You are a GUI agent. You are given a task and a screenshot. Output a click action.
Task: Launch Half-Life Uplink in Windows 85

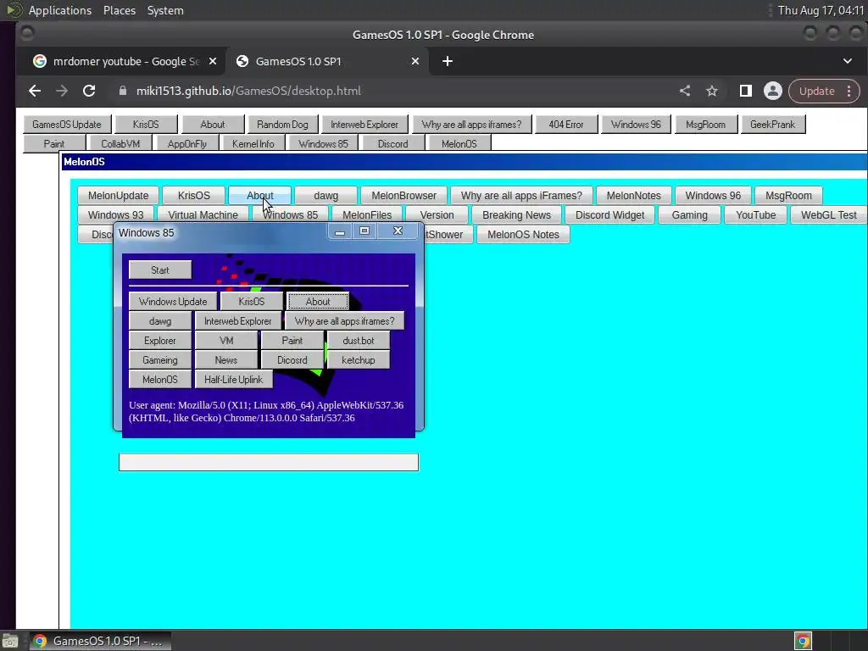234,379
